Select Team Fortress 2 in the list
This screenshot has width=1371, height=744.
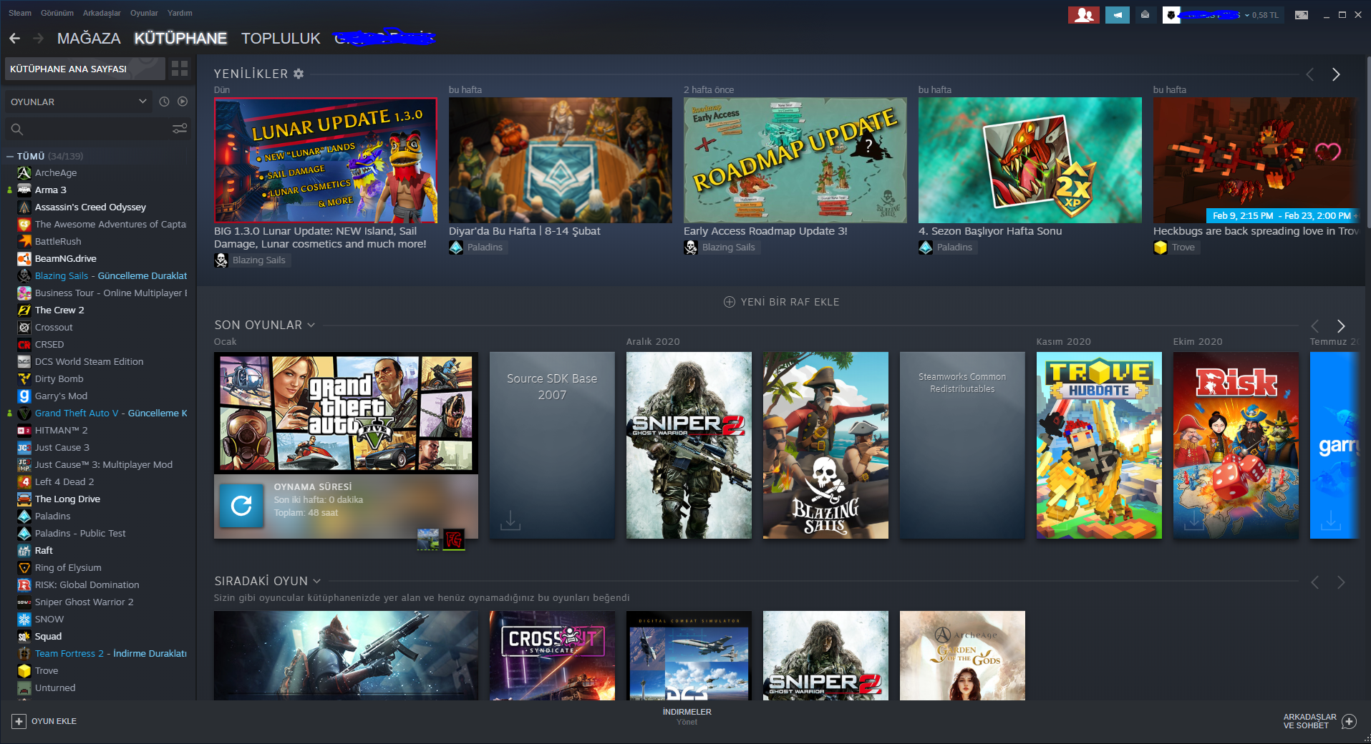pos(100,654)
